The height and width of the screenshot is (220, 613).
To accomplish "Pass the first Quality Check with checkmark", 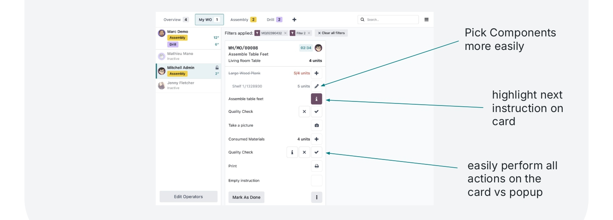I will [316, 112].
